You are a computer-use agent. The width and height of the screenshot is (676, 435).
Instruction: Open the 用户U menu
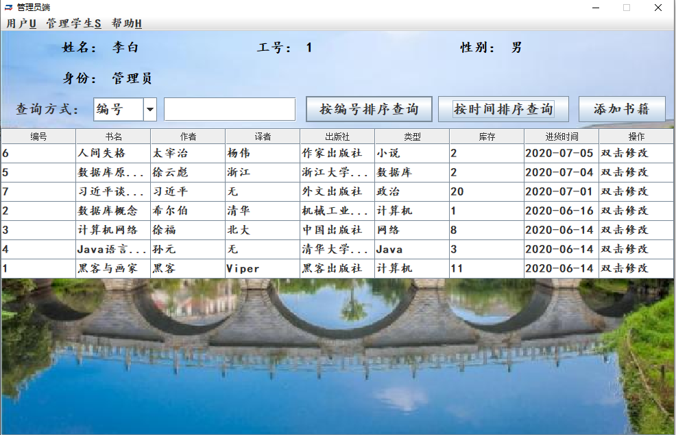tap(21, 23)
